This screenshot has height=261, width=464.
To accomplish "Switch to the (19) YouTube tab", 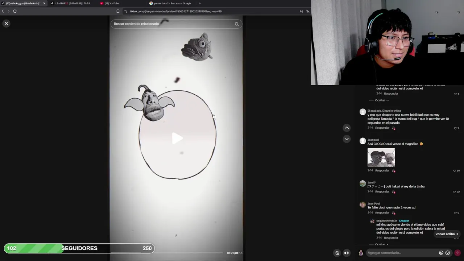I will click(x=112, y=3).
